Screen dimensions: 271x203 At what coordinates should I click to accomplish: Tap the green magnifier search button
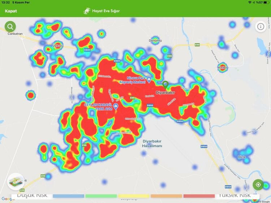[x=10, y=26]
